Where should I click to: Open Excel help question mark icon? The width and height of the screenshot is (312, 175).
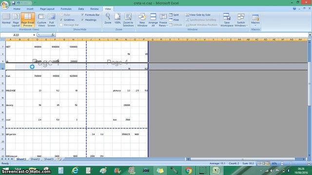tap(294, 9)
